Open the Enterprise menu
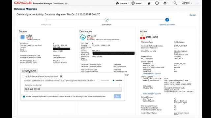 tap(122, 3)
